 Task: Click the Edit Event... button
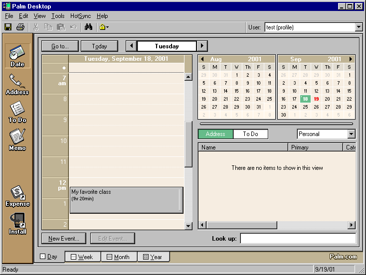pyautogui.click(x=113, y=238)
